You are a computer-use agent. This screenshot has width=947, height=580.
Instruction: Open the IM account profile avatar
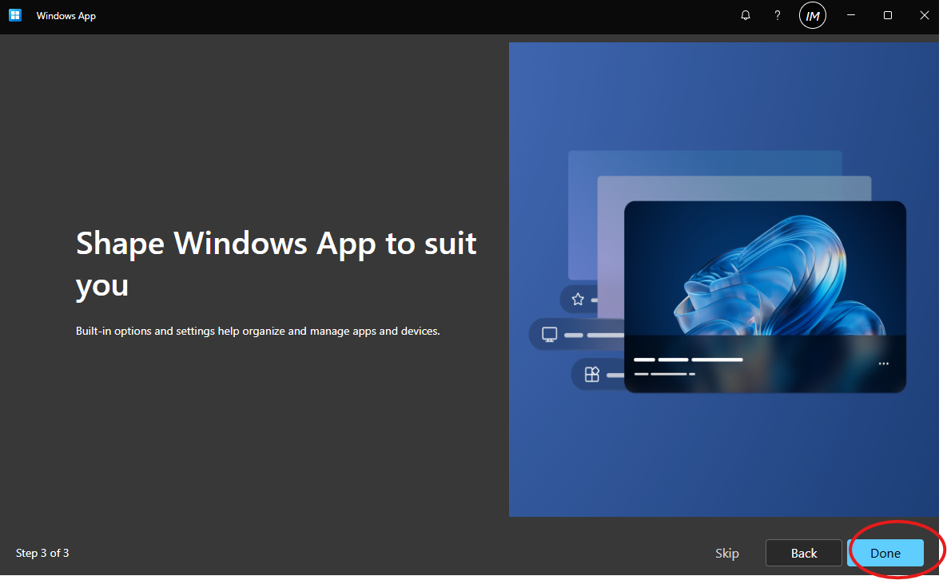(813, 15)
